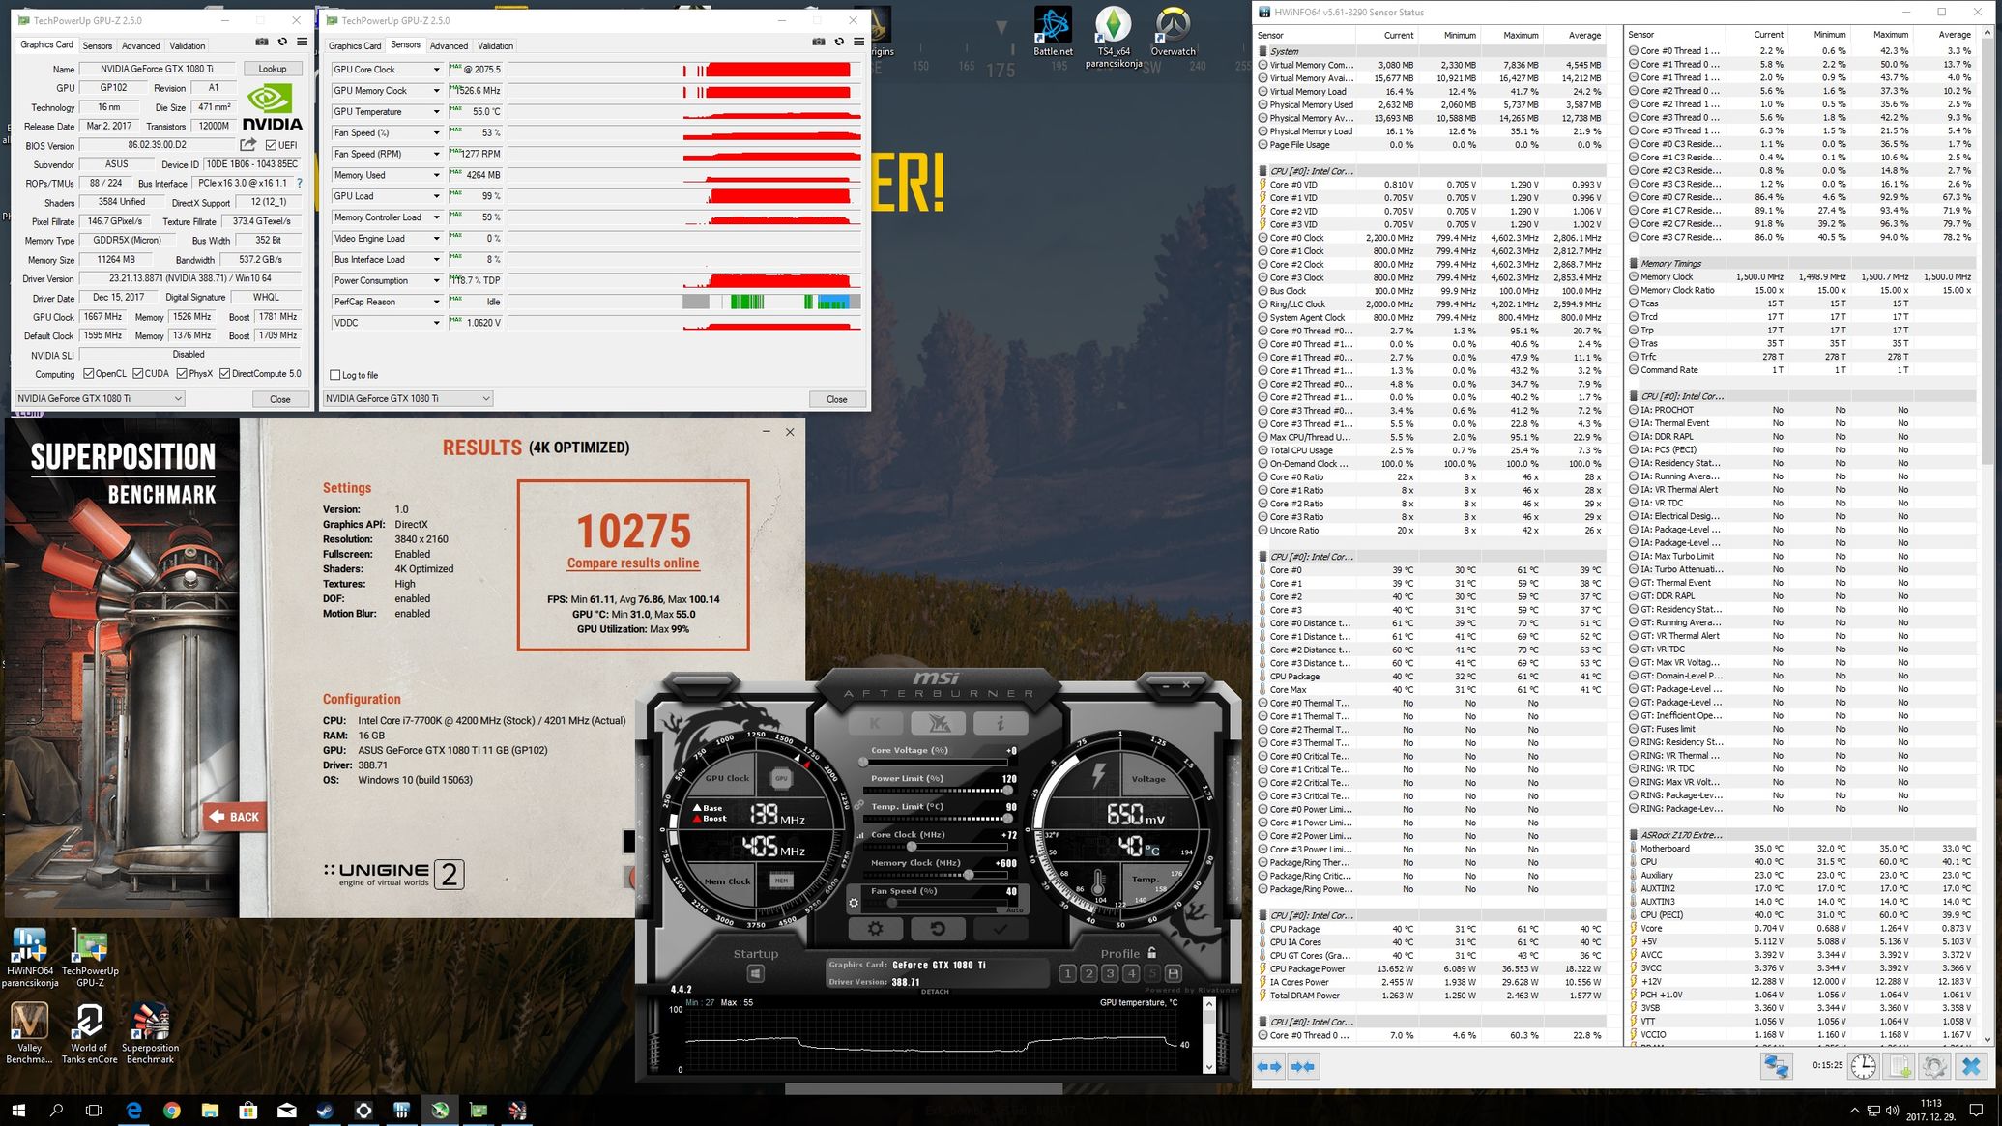Click the Memory Clock slider handle in Afterburner

[969, 875]
